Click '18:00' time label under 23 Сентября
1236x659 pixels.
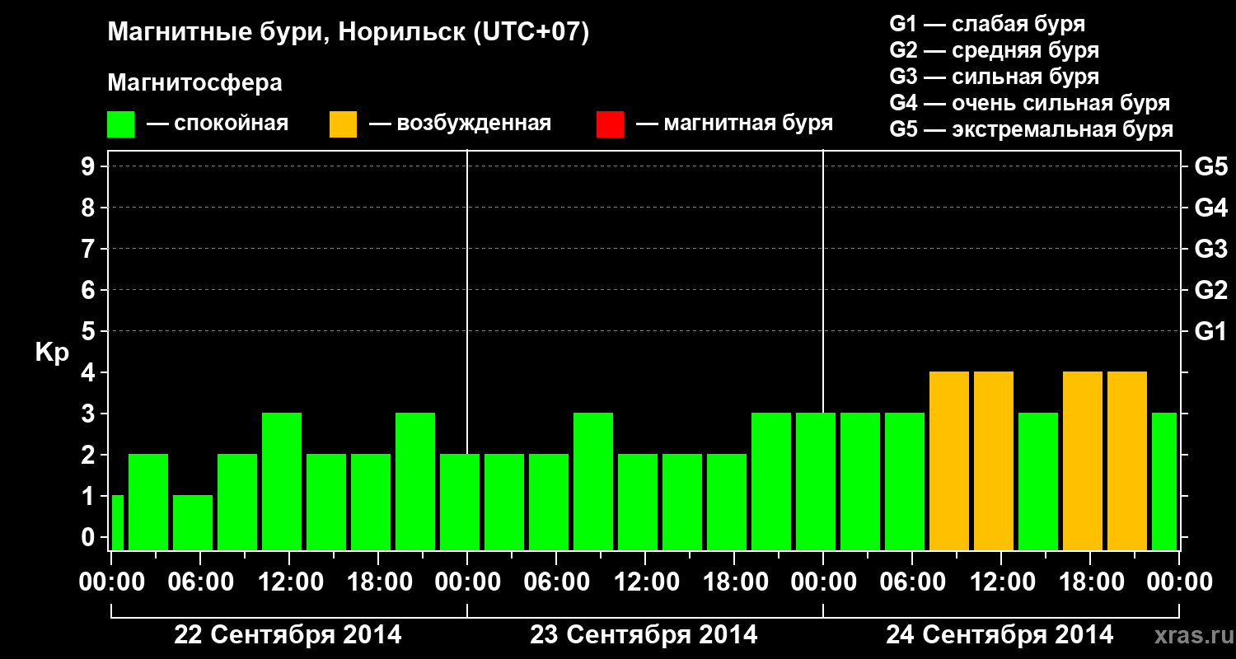734,582
